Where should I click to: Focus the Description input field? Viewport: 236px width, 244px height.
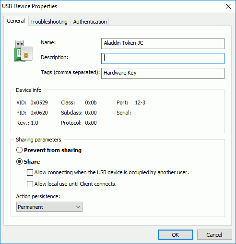(x=163, y=58)
